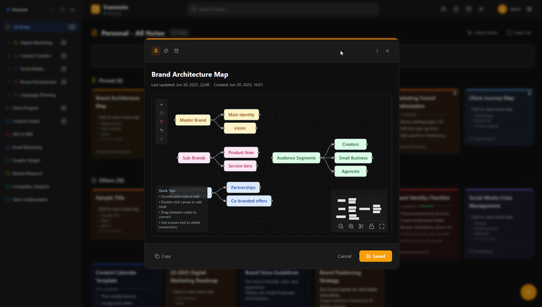Screen dimensions: 542x307
Task: Fit mind map to fullscreen view
Action: (382, 226)
